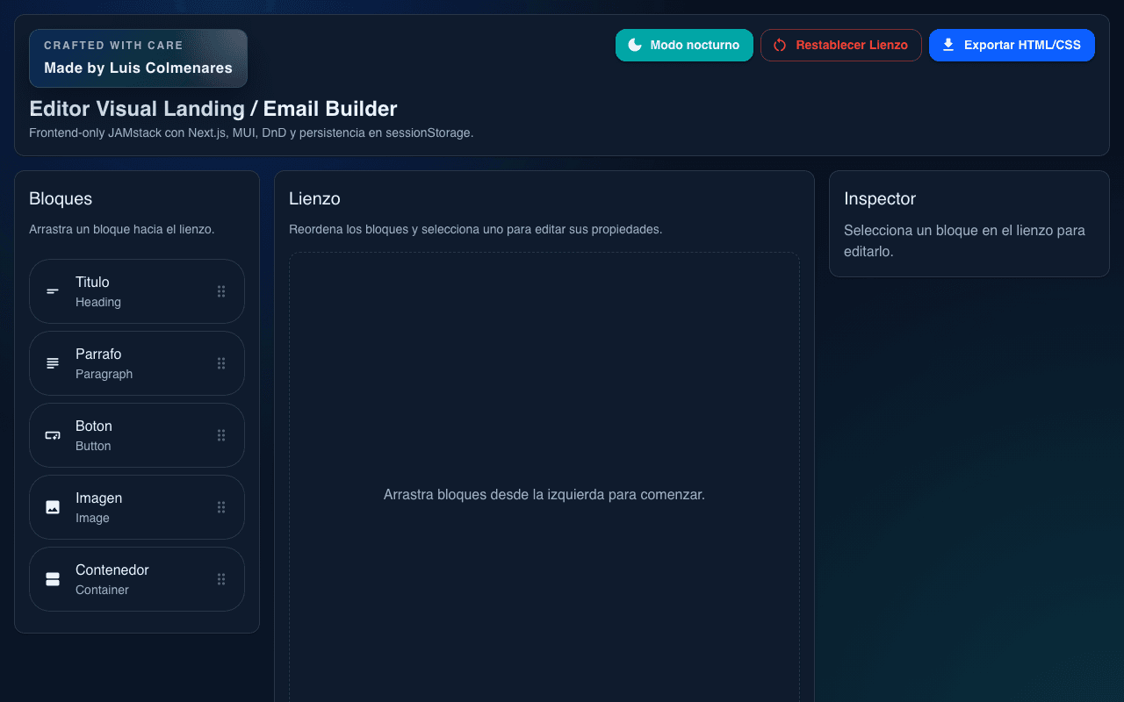Image resolution: width=1124 pixels, height=702 pixels.
Task: Select the Boton Button block card
Action: pyautogui.click(x=137, y=435)
